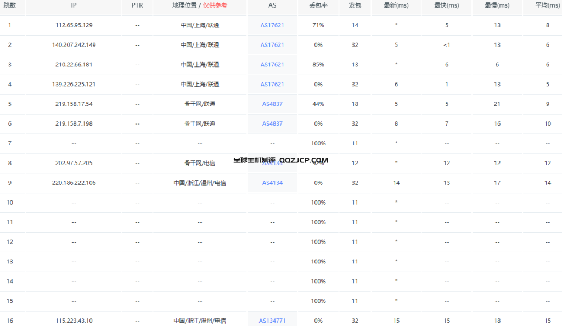Select the AS134771 link on hop 16
Screen dimensions: 562x326
click(272, 319)
